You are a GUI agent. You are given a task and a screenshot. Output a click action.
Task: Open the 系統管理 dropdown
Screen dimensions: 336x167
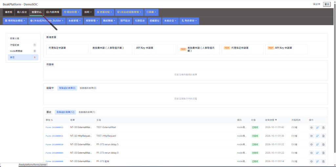pos(74,21)
